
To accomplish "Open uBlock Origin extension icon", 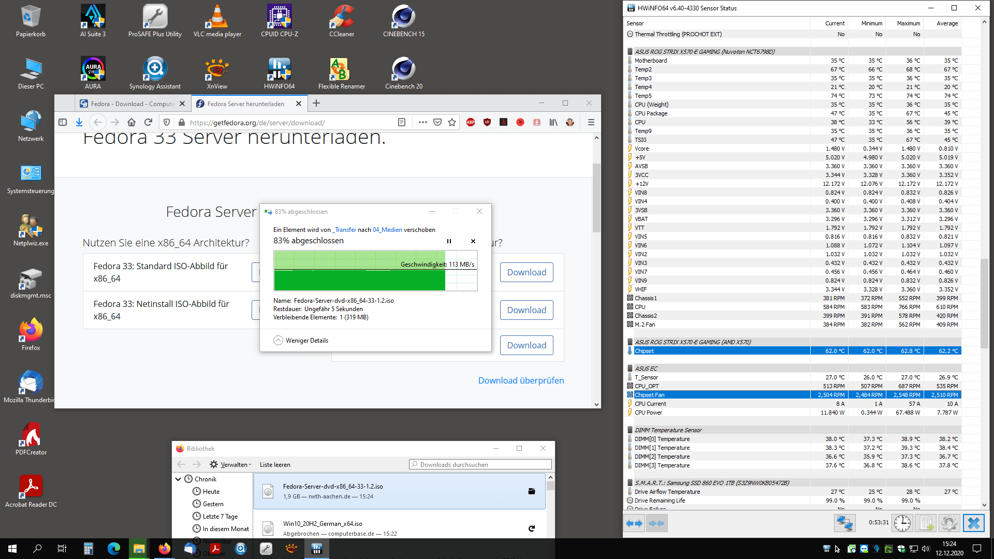I will coord(487,122).
